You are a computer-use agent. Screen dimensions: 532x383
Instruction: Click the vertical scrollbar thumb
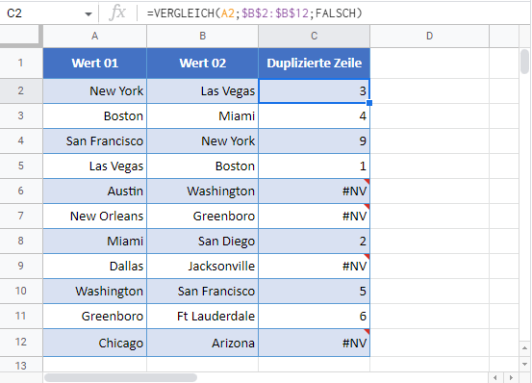point(525,62)
